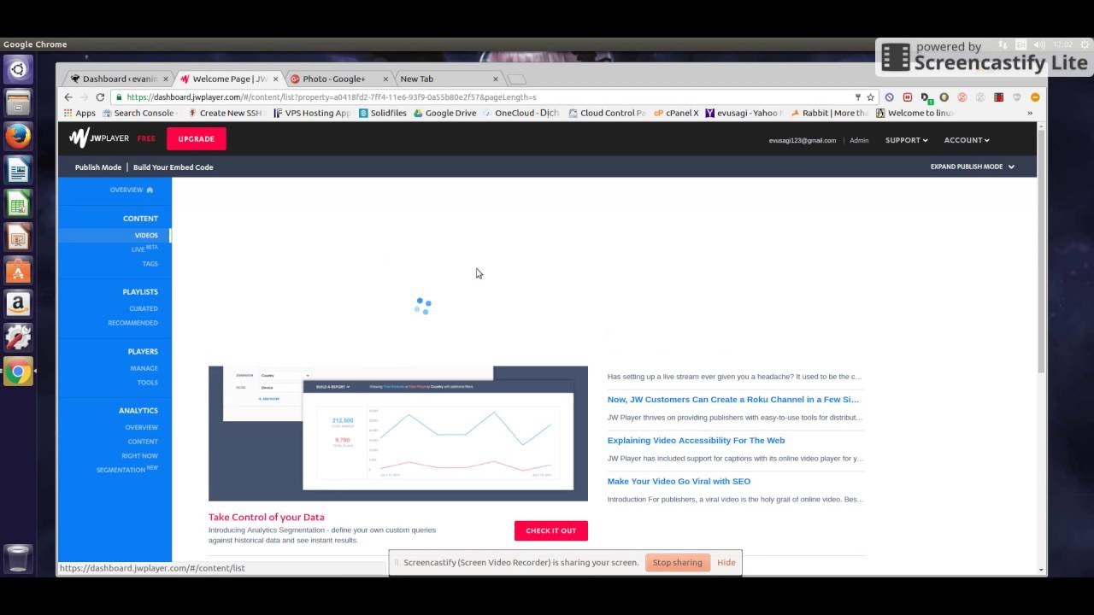This screenshot has width=1094, height=615.
Task: Launch LibreOffice Calc from dock
Action: pos(18,204)
